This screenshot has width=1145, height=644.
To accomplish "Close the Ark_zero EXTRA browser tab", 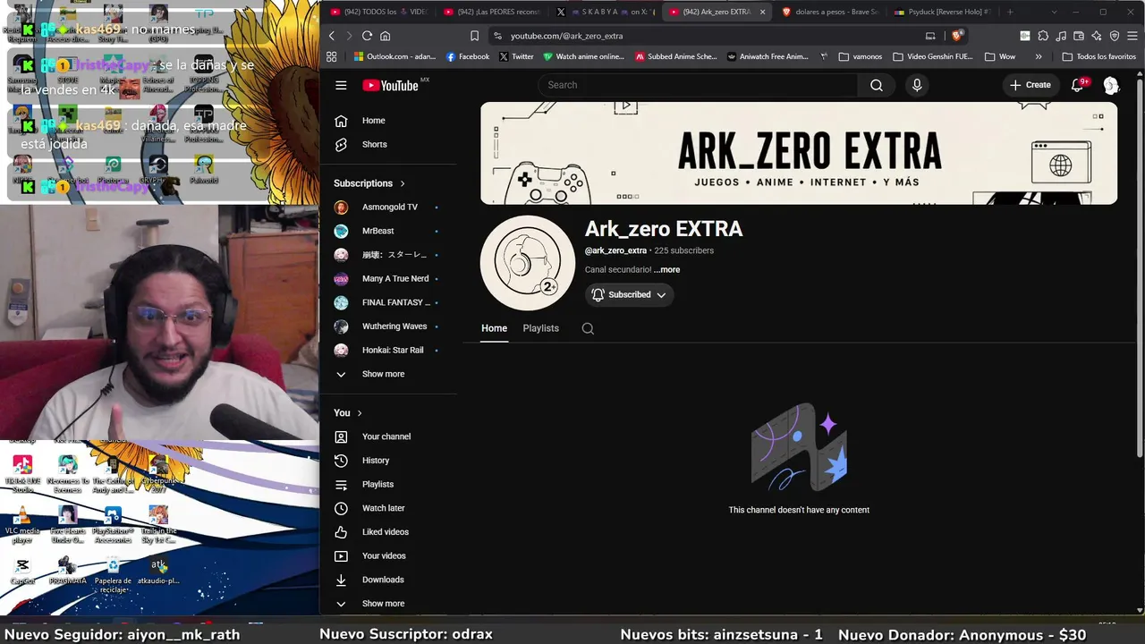I will 762,12.
